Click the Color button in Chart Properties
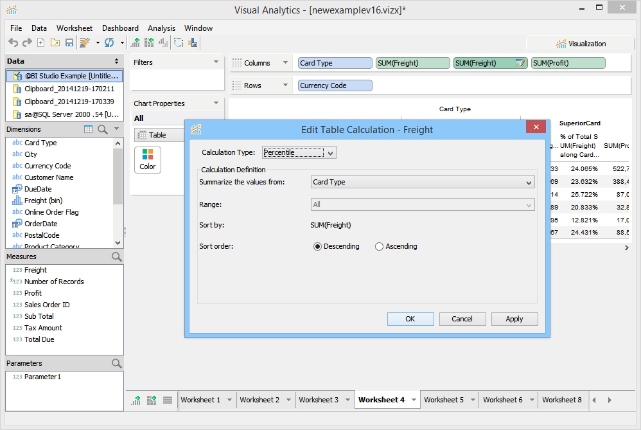The height and width of the screenshot is (430, 641). click(148, 160)
